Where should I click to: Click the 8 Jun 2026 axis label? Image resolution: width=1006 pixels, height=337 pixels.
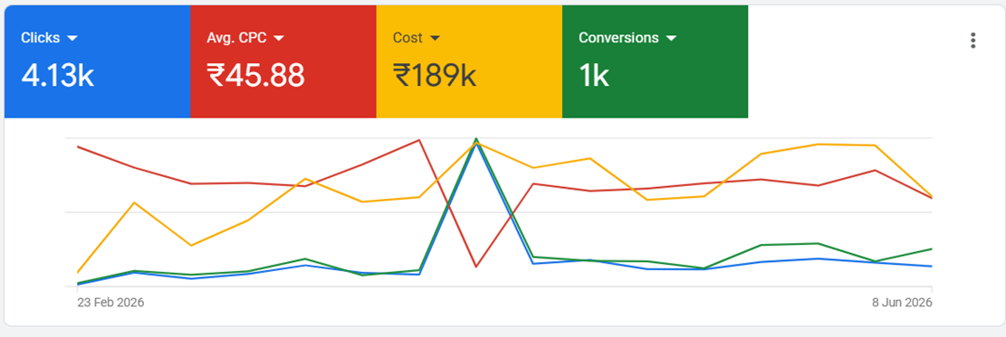[x=901, y=303]
